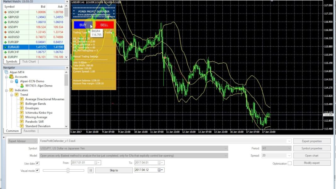Image resolution: width=336 pixels, height=189 pixels.
Task: Open the Expert Advisor type dropdown
Action: tap(36, 141)
